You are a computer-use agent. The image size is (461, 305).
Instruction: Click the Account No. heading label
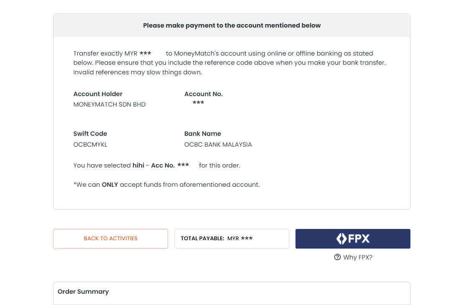tap(204, 94)
